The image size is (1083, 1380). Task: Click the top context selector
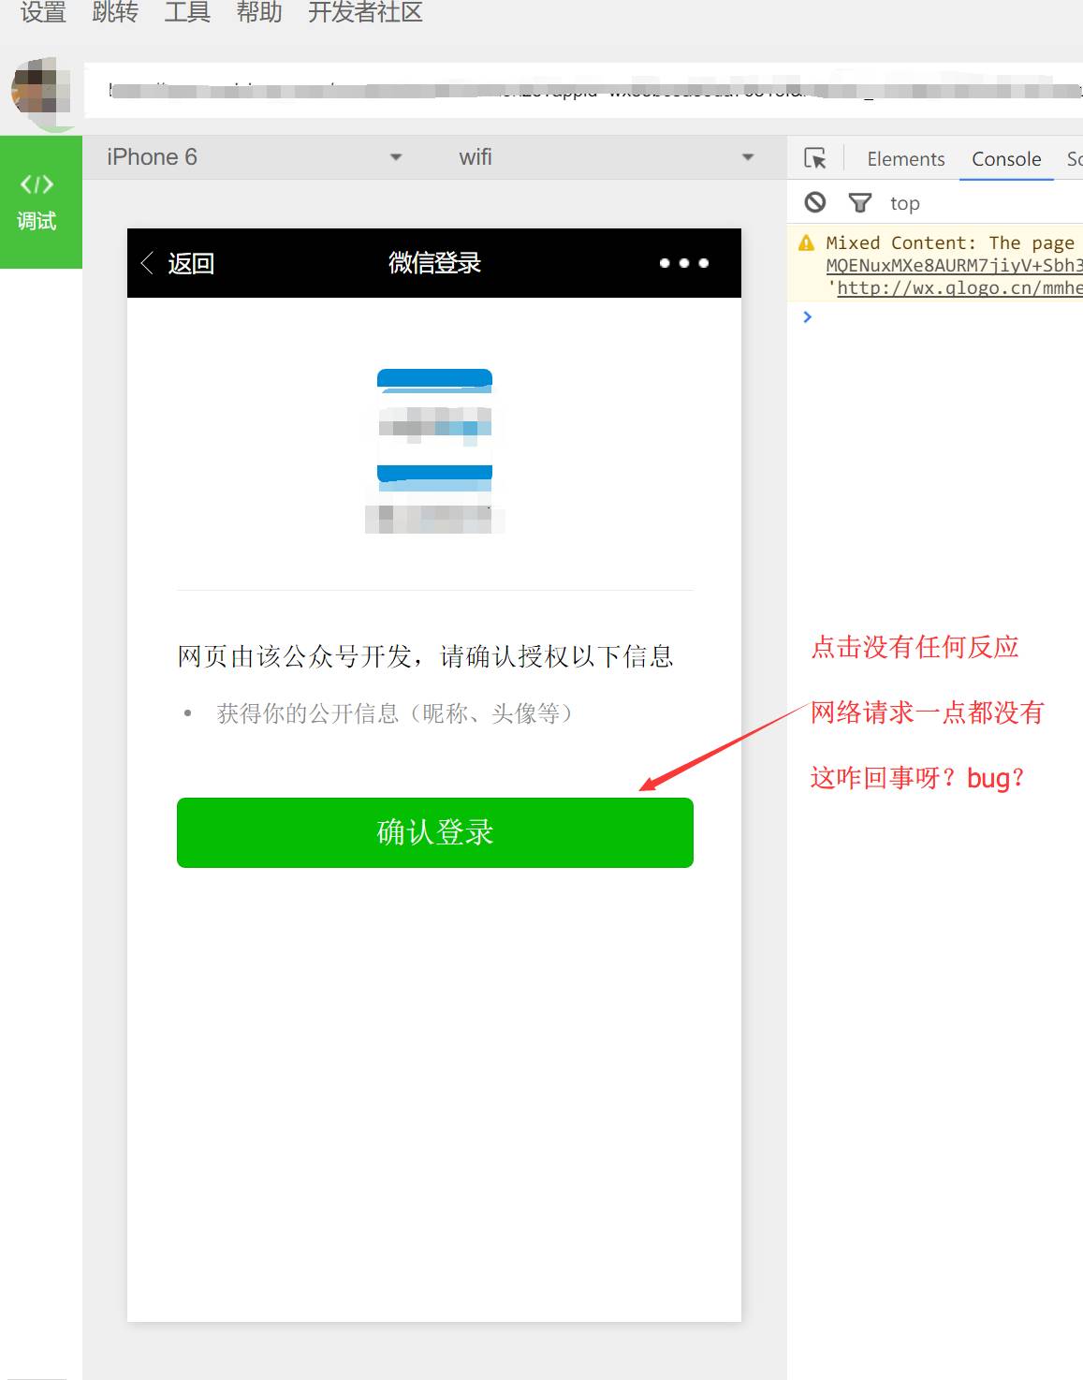tap(904, 203)
